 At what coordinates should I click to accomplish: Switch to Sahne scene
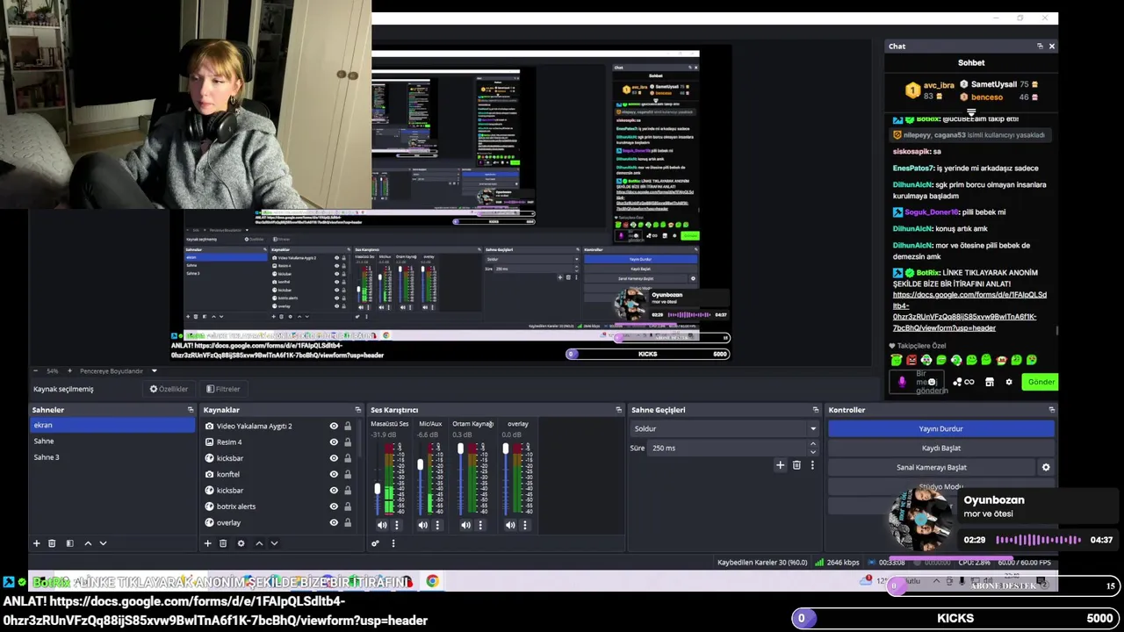point(112,442)
